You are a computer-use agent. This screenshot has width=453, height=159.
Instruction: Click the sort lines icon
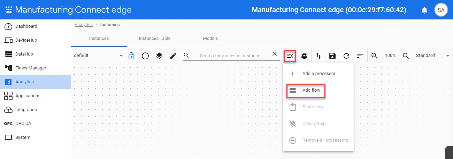point(360,56)
